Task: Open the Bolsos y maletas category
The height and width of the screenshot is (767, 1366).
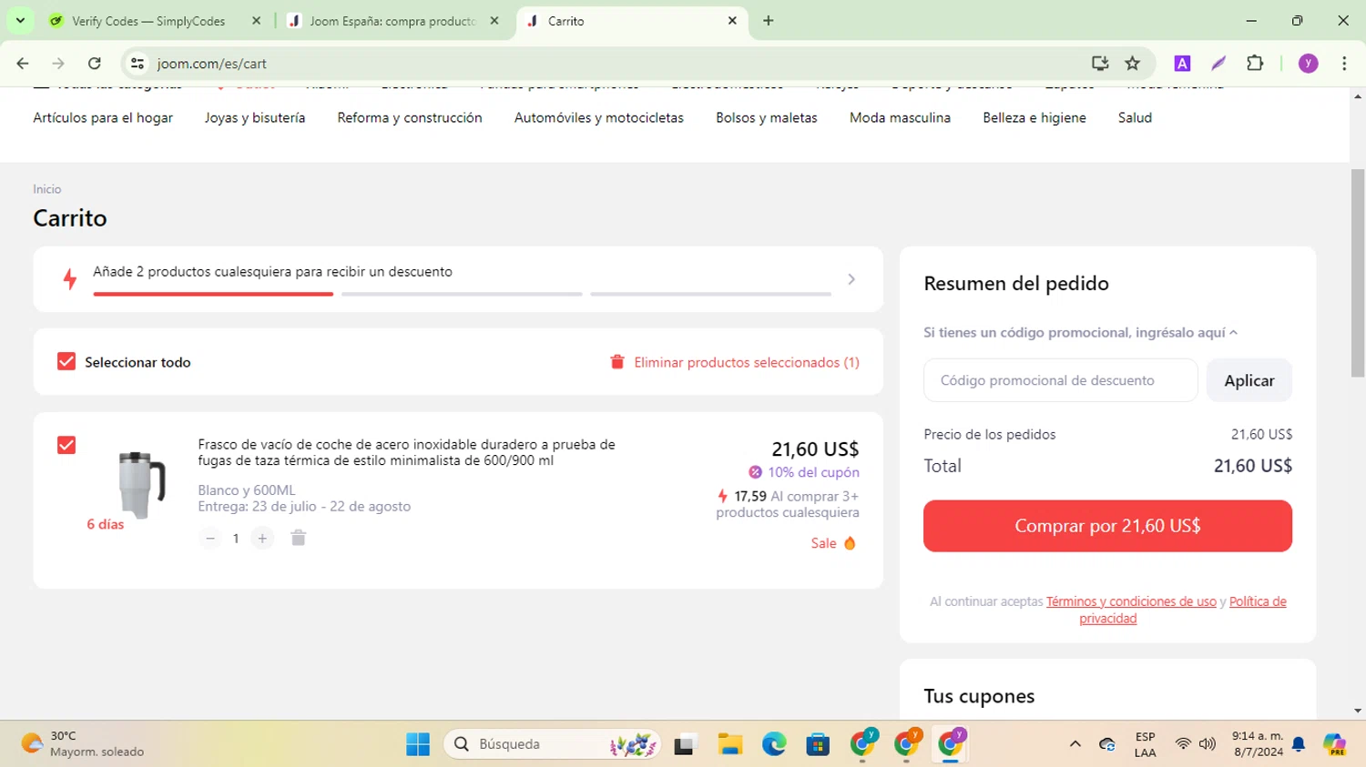Action: click(767, 117)
